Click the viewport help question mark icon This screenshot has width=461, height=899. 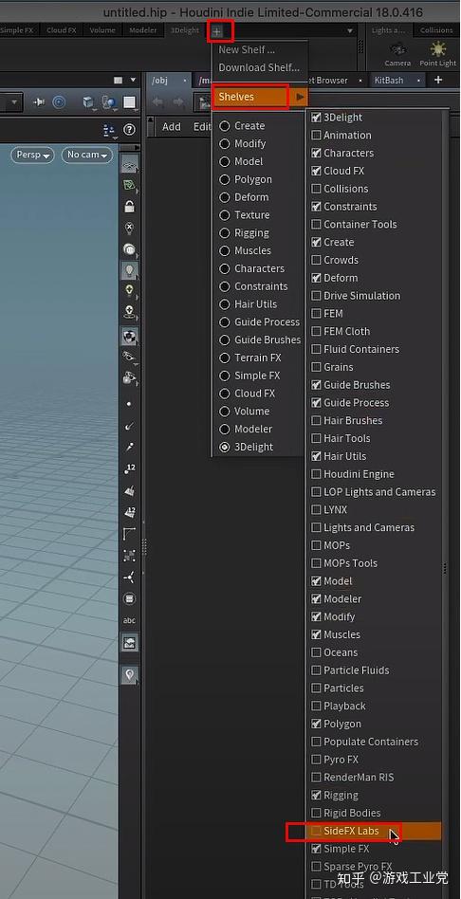click(130, 130)
